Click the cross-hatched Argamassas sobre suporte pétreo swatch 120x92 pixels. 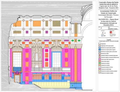coord(100,45)
